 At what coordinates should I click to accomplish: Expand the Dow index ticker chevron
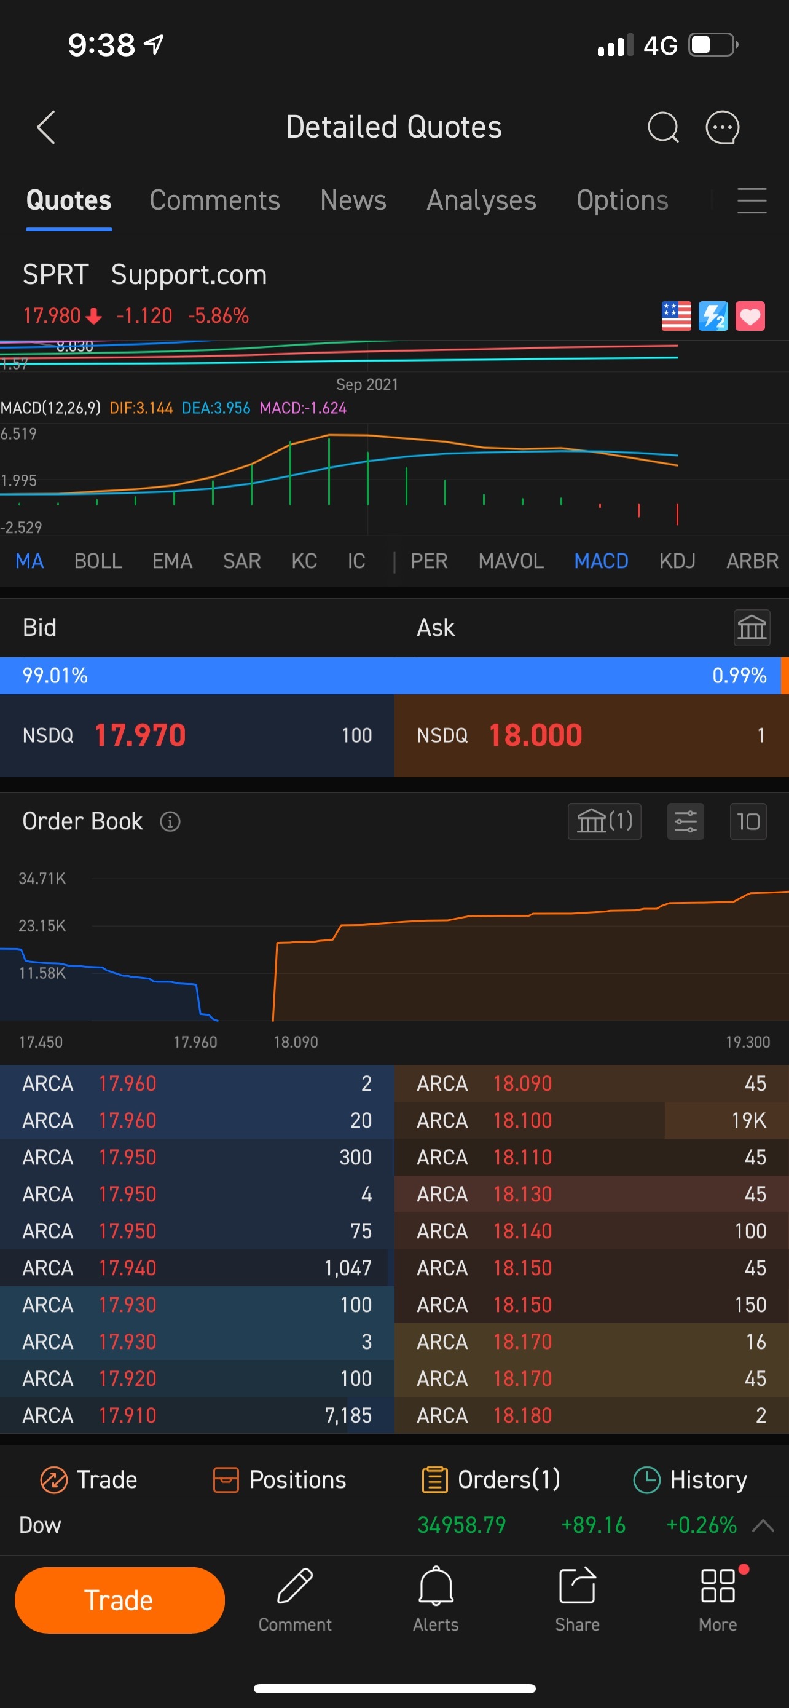pos(763,1525)
